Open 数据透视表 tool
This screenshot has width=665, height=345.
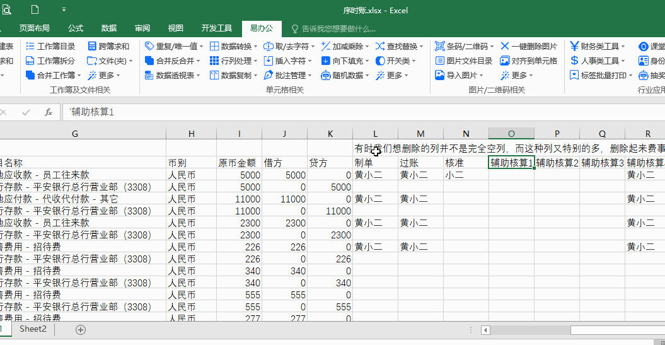point(172,75)
